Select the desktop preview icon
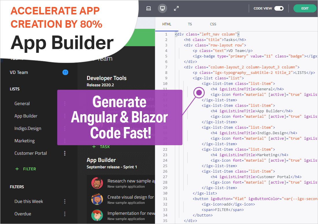Screen dimensions: 318x224 click(162, 8)
